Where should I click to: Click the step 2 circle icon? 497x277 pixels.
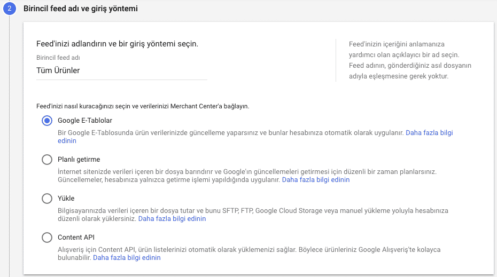click(10, 9)
